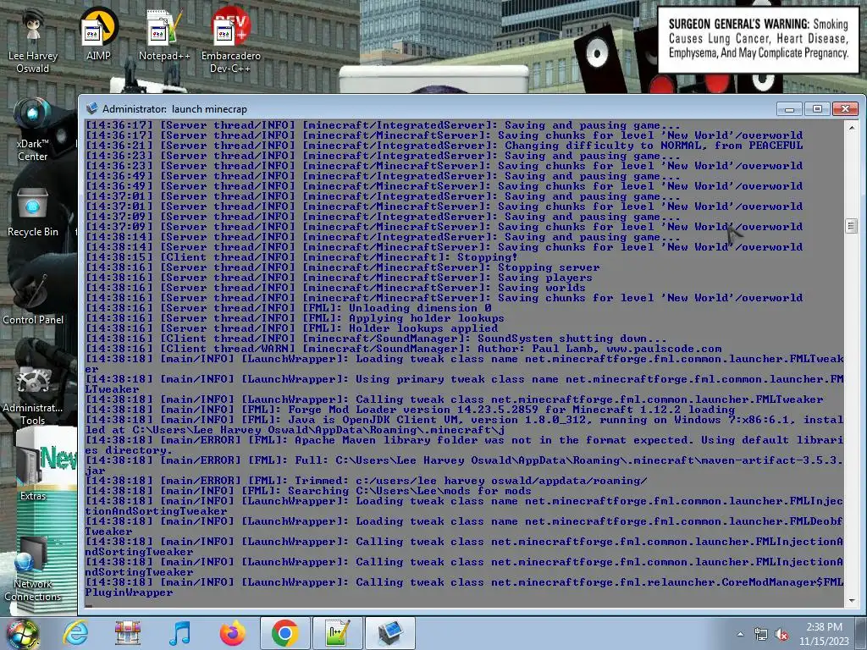The image size is (867, 650).
Task: Open the Network Connections desktop icon
Action: (x=33, y=570)
